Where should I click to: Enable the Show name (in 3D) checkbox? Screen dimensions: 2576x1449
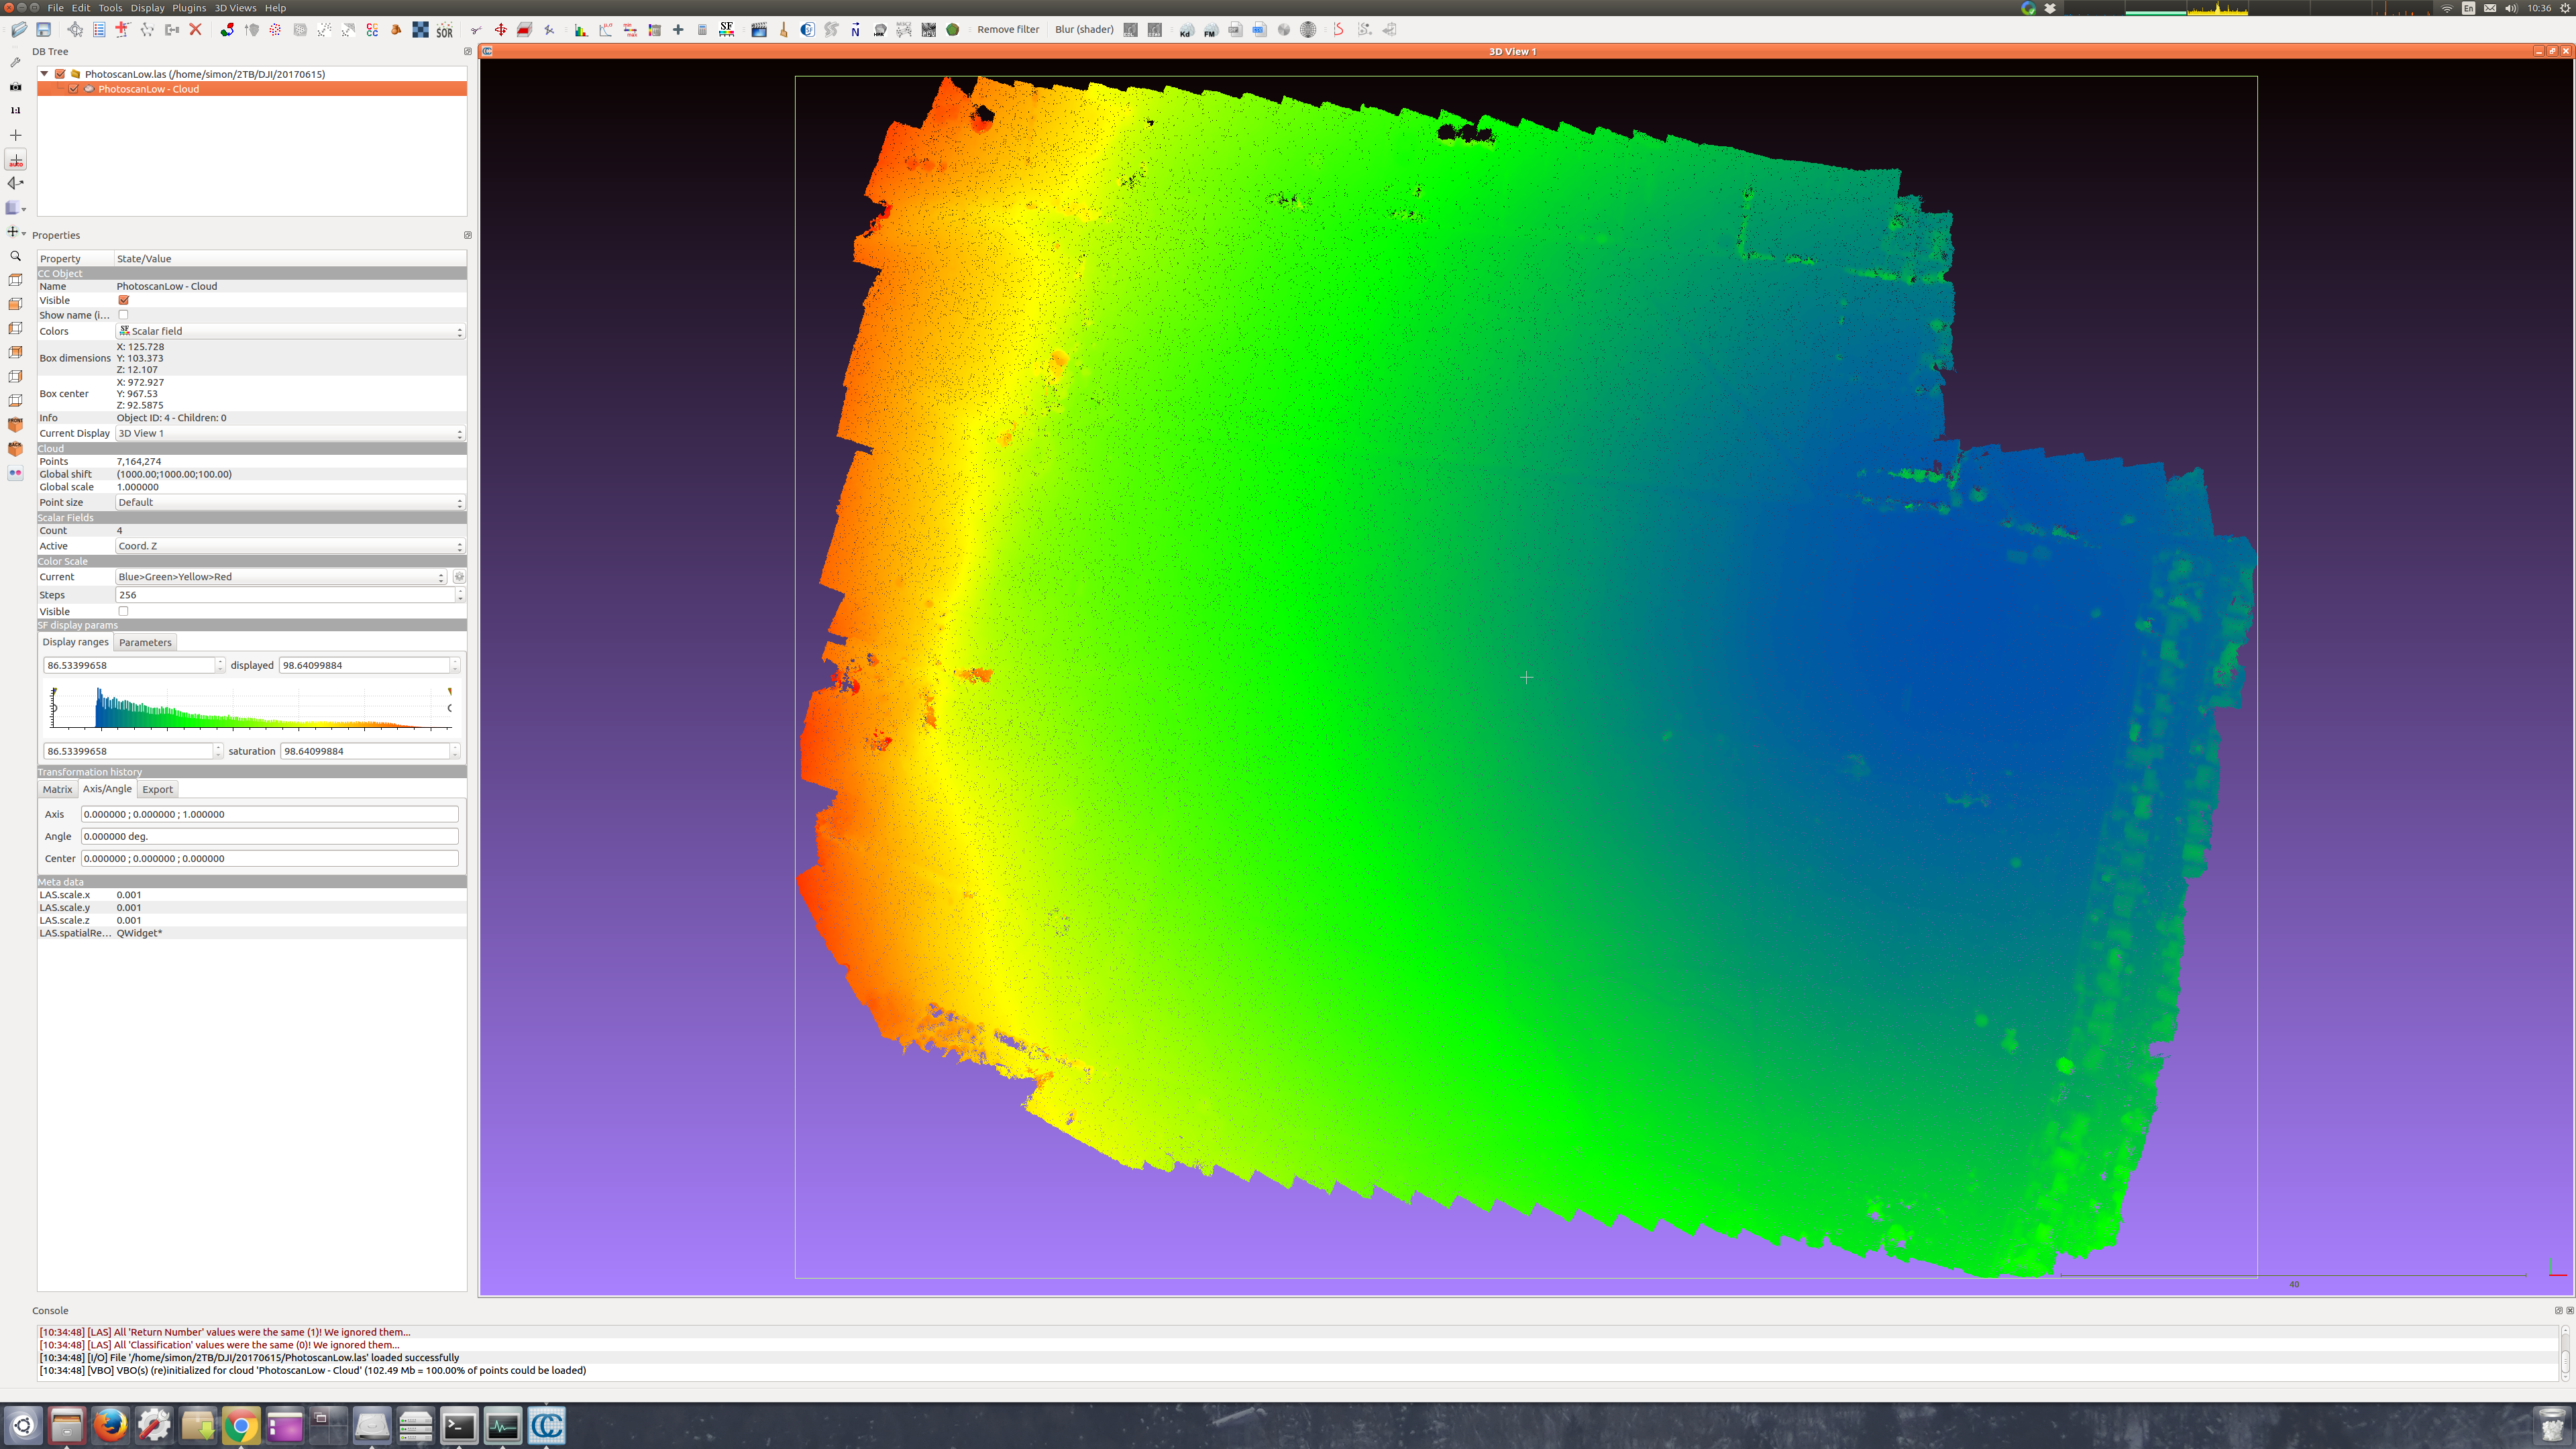pos(123,315)
